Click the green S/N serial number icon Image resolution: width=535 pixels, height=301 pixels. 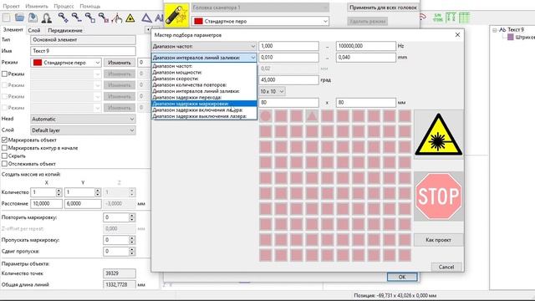coord(437,18)
